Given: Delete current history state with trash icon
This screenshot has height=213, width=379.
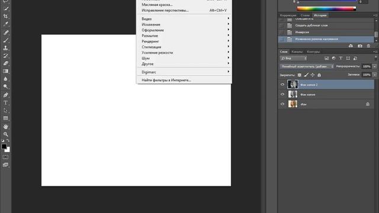Looking at the screenshot, I should click(x=368, y=46).
